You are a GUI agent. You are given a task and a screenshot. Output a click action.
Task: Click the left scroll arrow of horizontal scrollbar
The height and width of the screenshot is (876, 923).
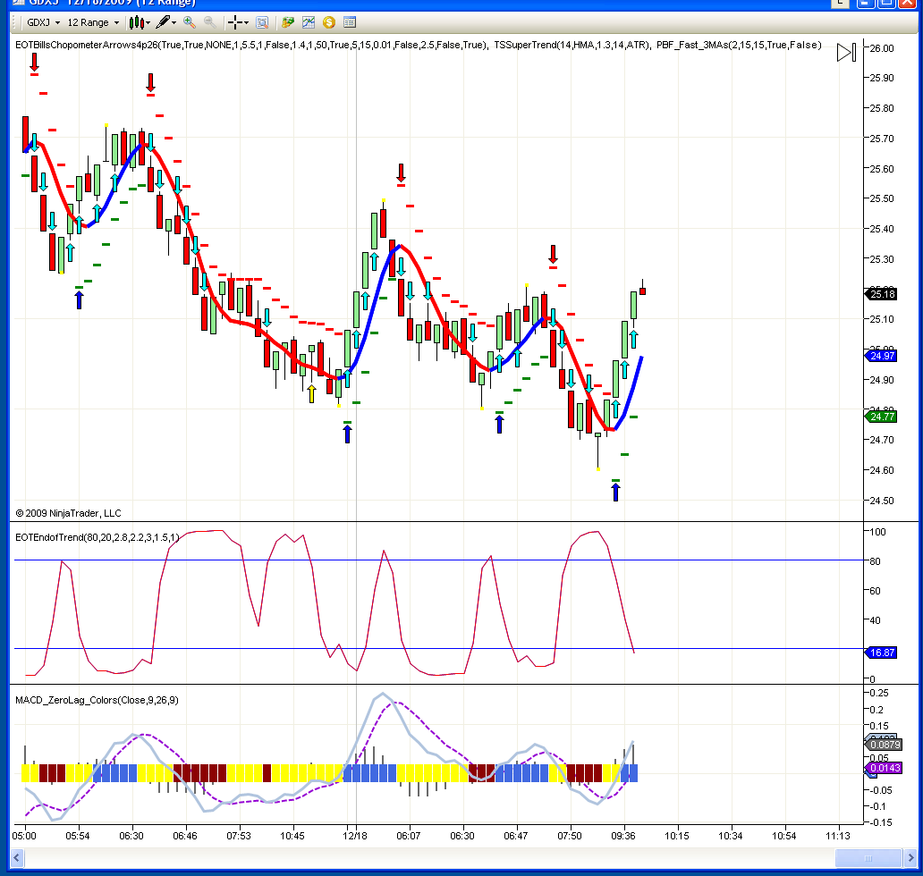pos(16,858)
